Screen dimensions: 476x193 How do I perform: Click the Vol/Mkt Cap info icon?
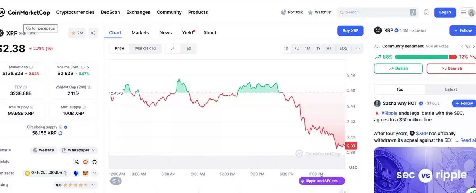(90, 87)
